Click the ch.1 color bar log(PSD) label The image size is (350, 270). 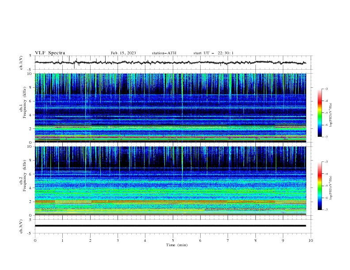[x=331, y=115]
